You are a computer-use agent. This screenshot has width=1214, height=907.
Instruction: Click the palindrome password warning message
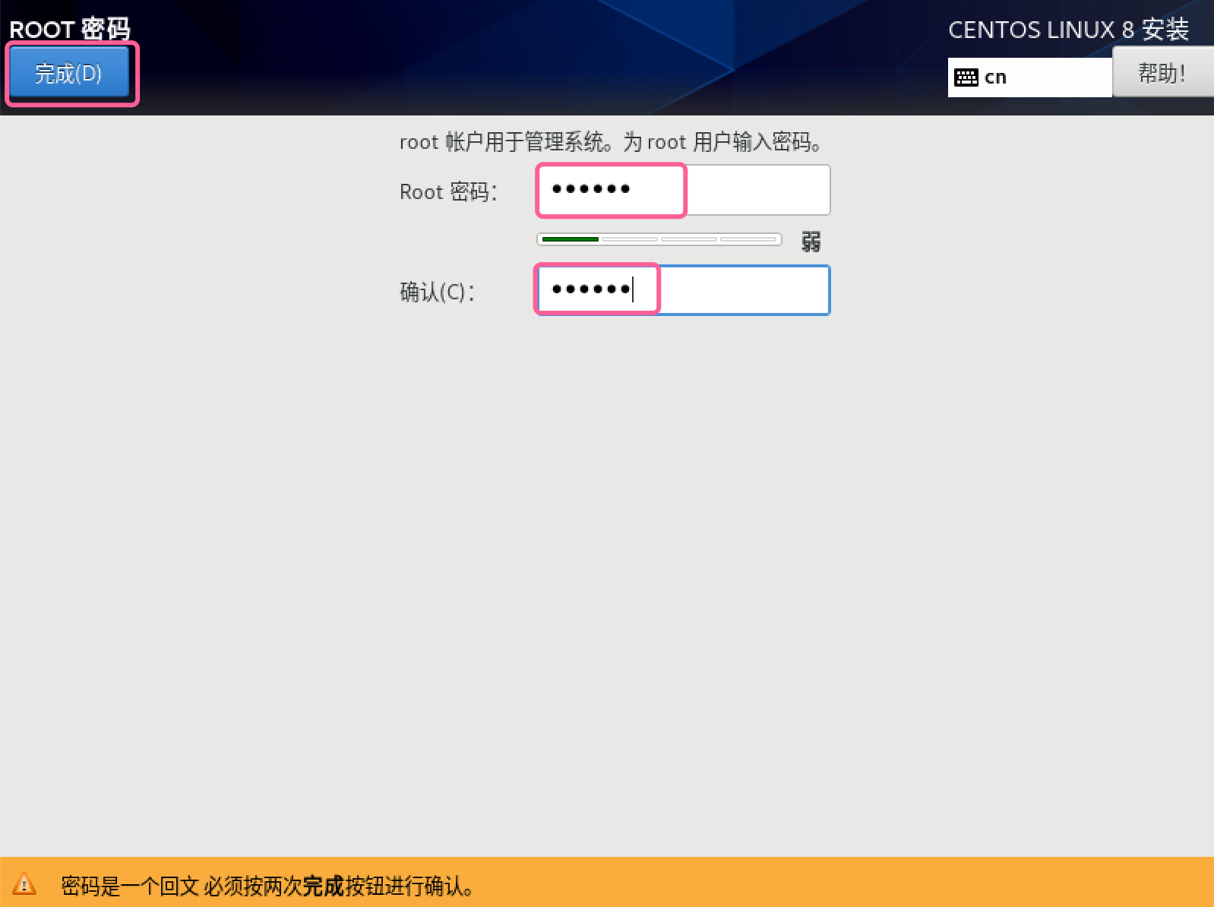[267, 886]
